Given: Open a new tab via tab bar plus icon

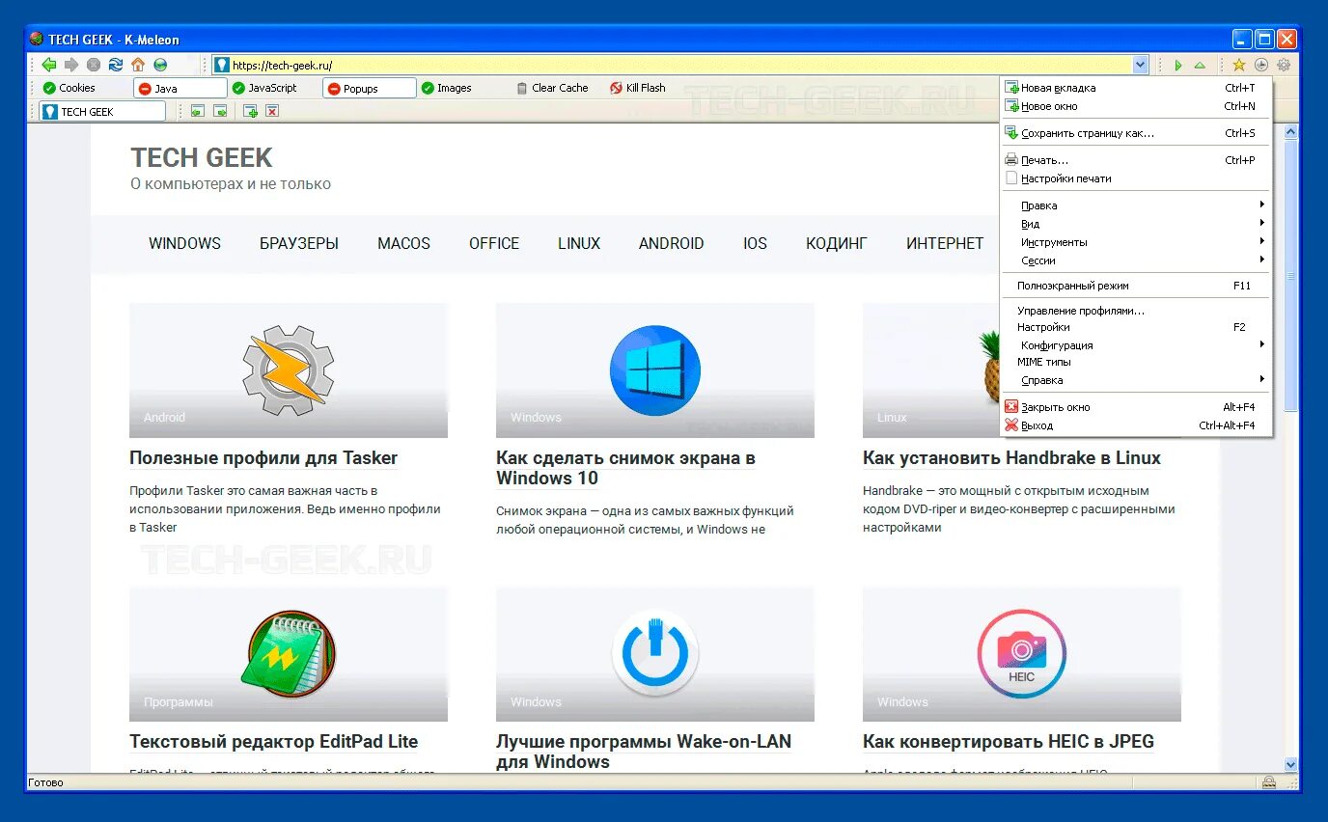Looking at the screenshot, I should (x=250, y=112).
